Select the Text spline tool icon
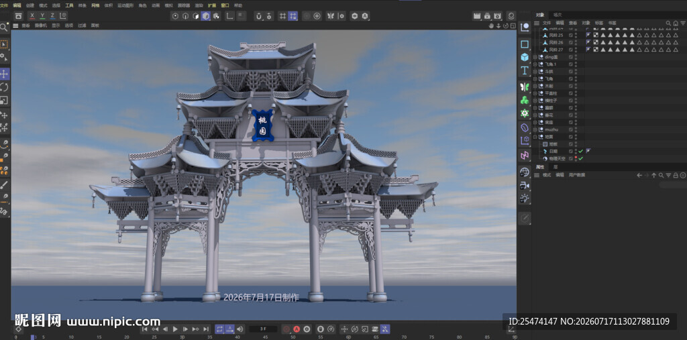The width and height of the screenshot is (687, 340). (x=525, y=70)
